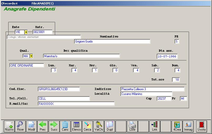Click the Records:4 title bar text
Image resolution: width=212 pixels, height=134 pixels.
tap(9, 3)
